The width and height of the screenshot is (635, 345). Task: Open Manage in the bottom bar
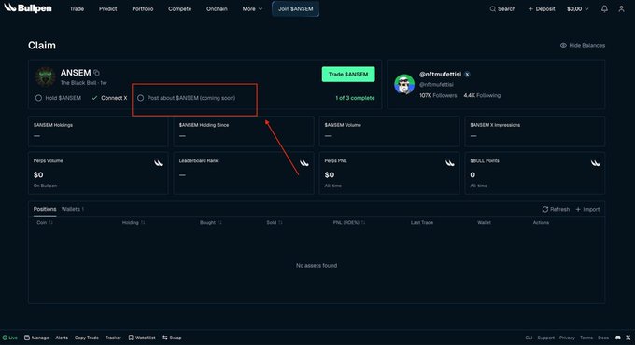(36, 338)
